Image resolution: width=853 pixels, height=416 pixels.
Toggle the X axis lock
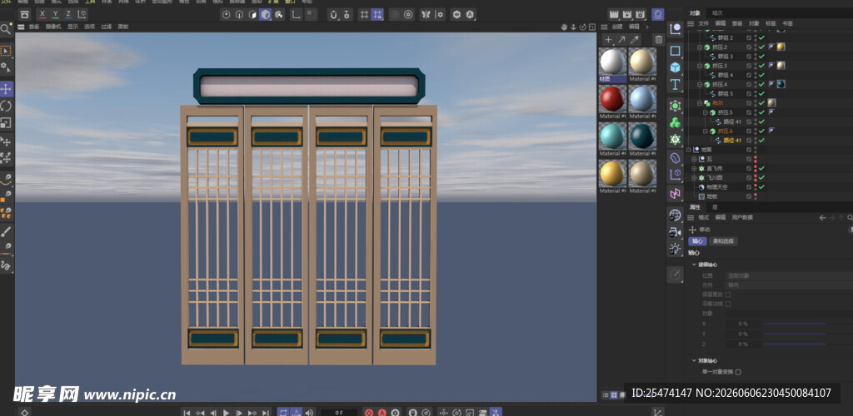[x=42, y=15]
